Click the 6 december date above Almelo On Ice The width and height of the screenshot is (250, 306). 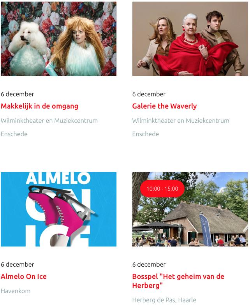(x=18, y=264)
